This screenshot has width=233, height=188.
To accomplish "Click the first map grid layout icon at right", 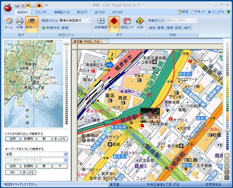I will 227,155.
